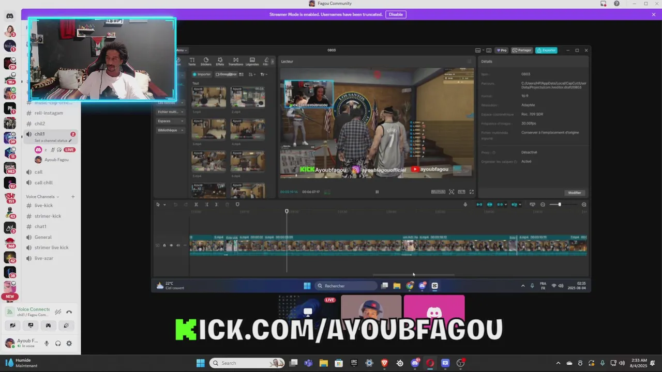Viewport: 662px width, 372px height.
Task: Open the strimer-kick text channel
Action: [48, 216]
